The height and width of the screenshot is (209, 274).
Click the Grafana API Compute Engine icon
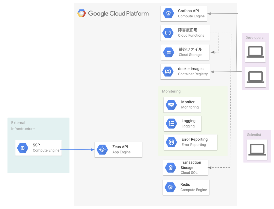click(168, 13)
